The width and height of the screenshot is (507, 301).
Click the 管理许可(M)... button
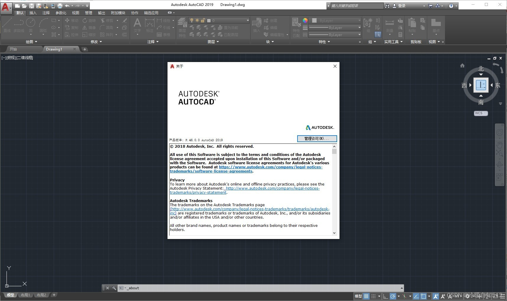[x=317, y=139]
